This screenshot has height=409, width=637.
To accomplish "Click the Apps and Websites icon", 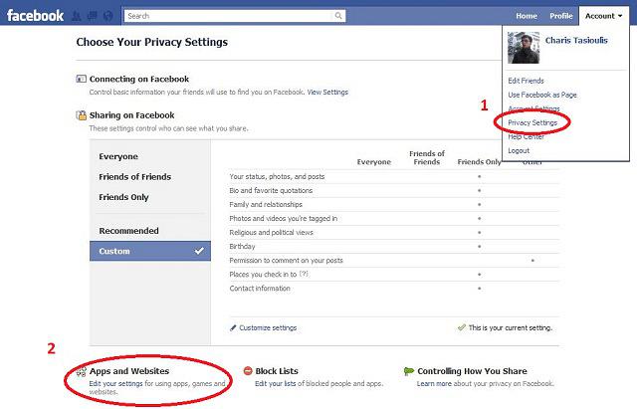I will coord(82,371).
